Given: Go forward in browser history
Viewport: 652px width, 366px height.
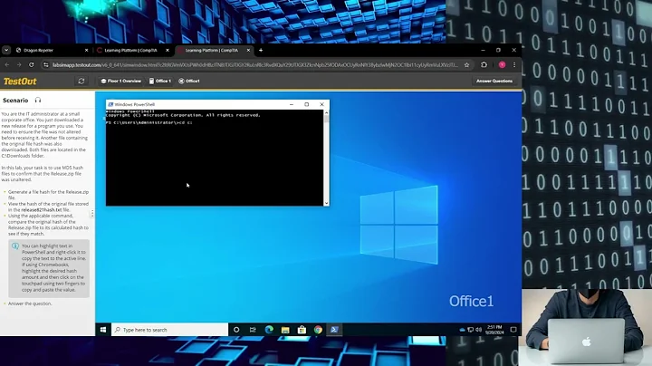Looking at the screenshot, I should coord(19,65).
